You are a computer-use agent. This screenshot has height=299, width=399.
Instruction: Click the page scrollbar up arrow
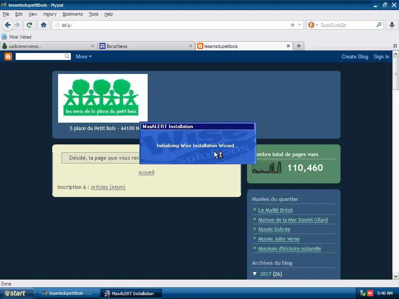point(395,54)
